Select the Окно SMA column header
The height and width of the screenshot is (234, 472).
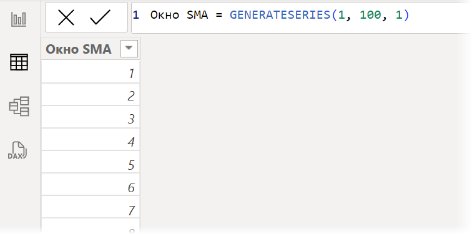91,49
